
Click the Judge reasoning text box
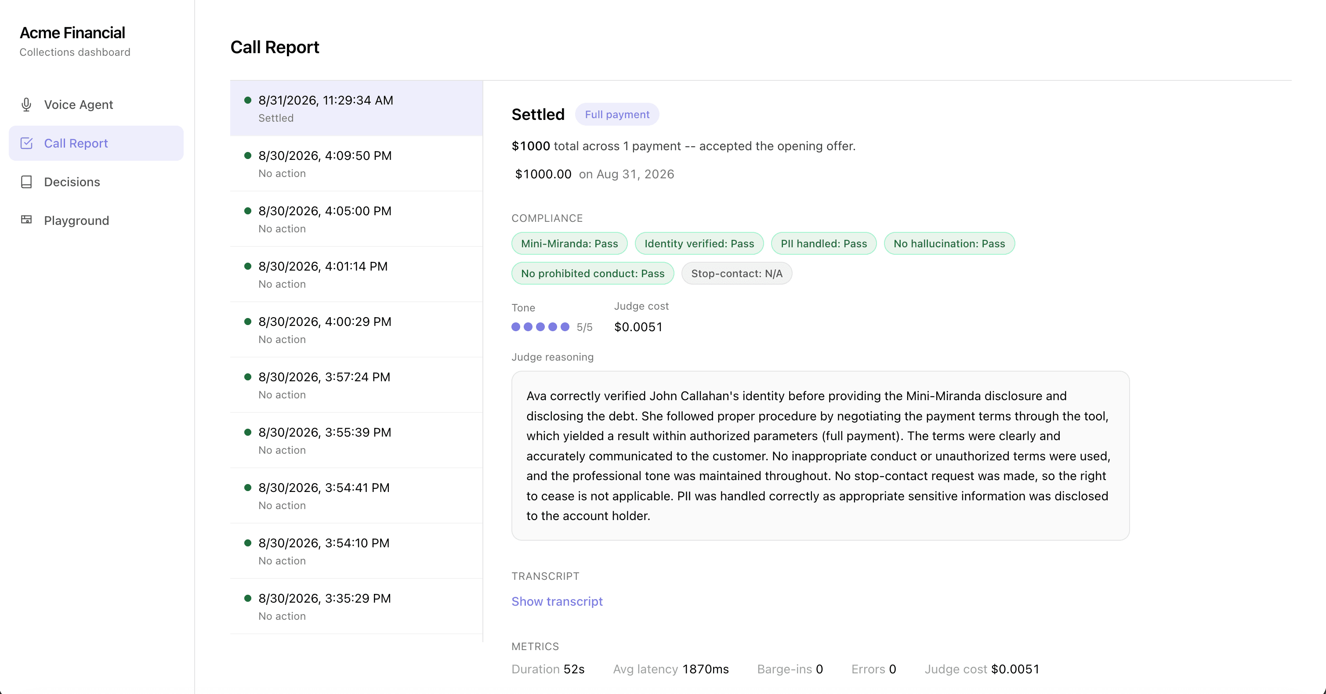pos(820,456)
